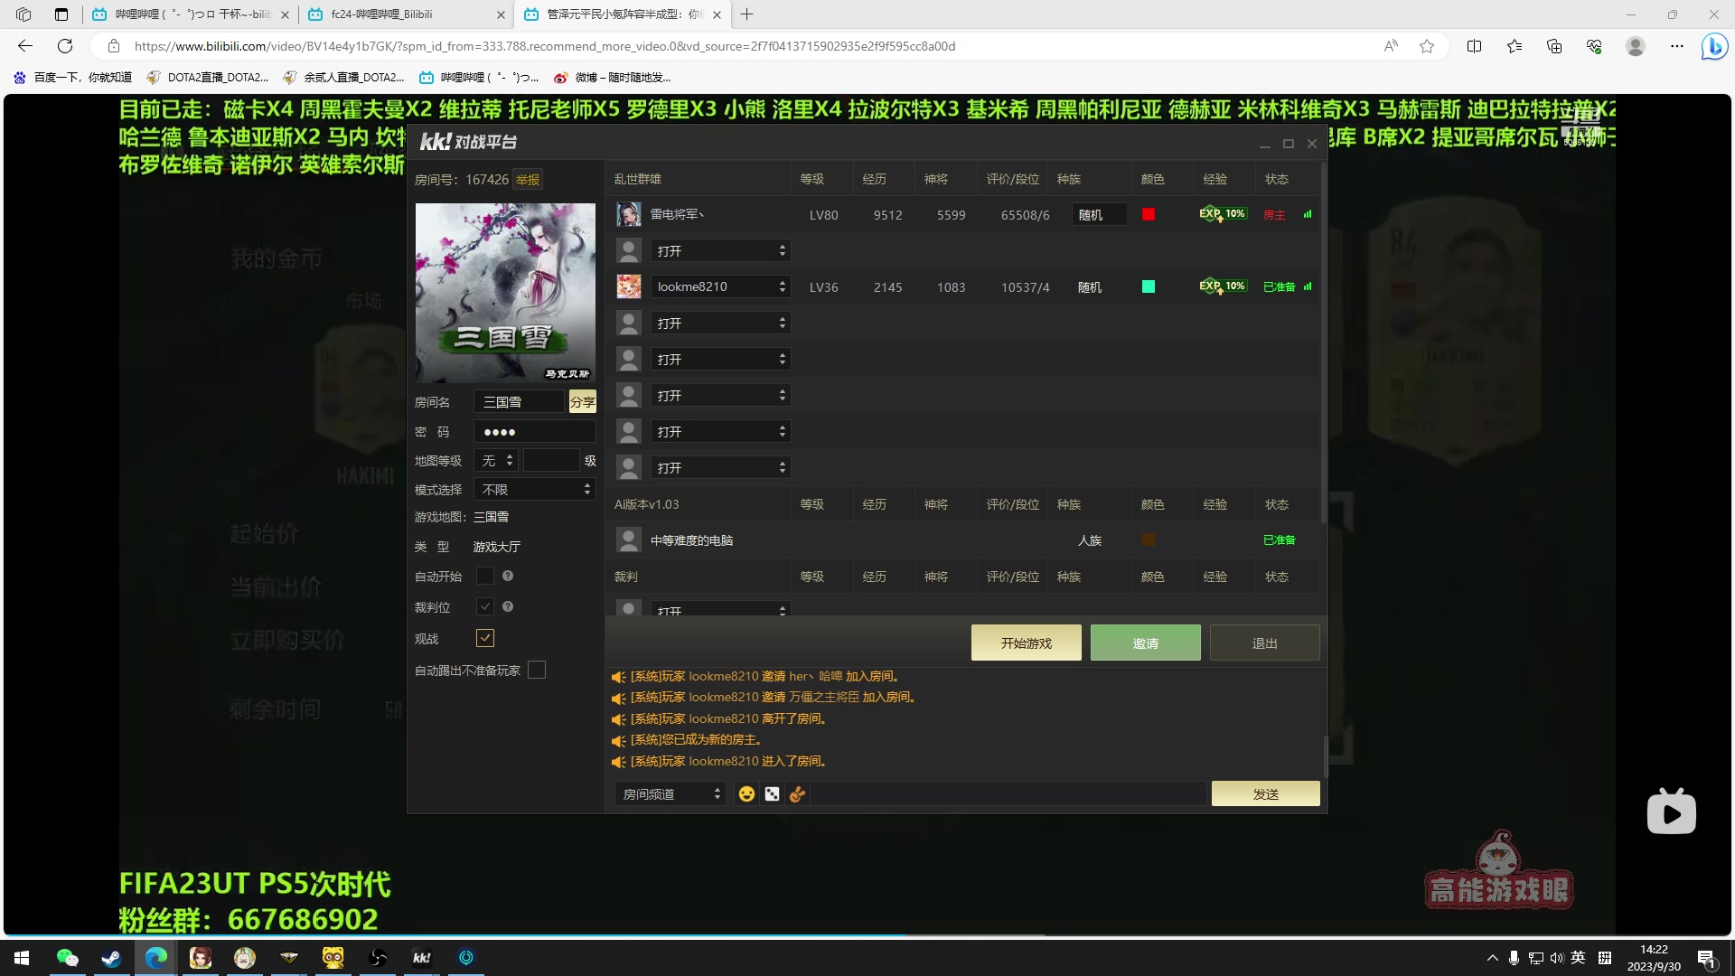Open the 模式选择 dropdown showing 不限
Image resolution: width=1735 pixels, height=976 pixels.
[x=535, y=489]
